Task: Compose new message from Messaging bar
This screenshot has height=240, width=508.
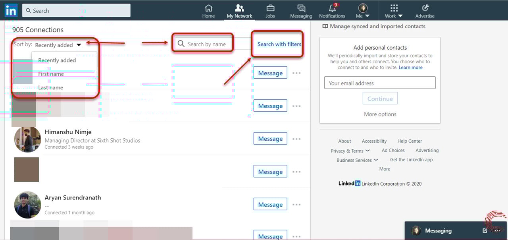Action: click(485, 230)
